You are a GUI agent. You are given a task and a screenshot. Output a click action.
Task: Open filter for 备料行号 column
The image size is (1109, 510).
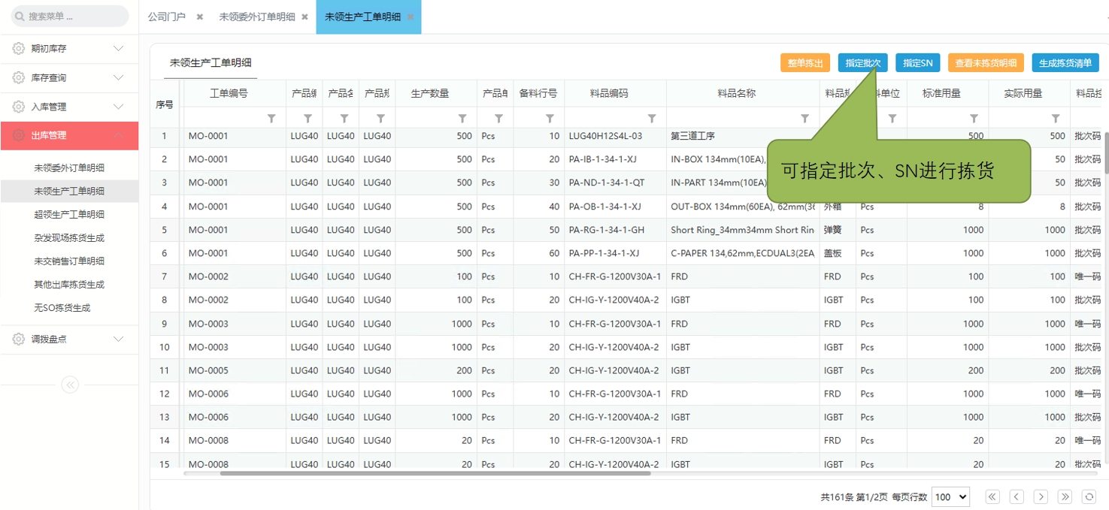point(550,119)
